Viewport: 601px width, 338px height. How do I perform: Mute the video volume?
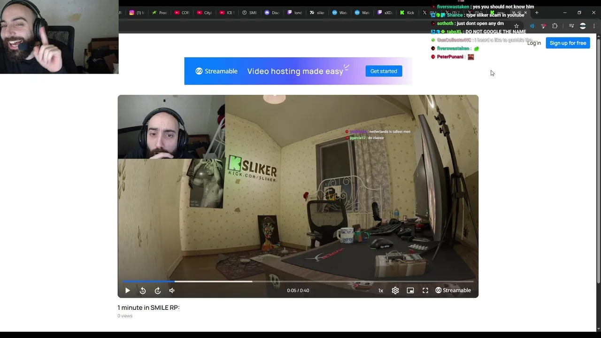(x=172, y=291)
